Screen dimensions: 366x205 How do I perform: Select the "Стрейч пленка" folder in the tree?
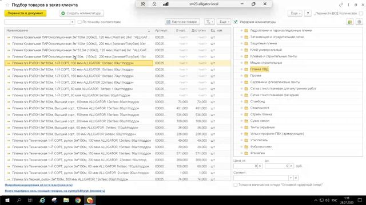tap(261, 114)
